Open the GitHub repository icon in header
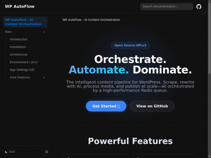 click(199, 7)
